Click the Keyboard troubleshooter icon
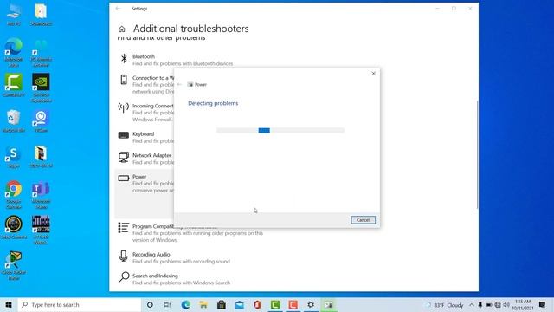Image resolution: width=554 pixels, height=312 pixels. point(123,135)
